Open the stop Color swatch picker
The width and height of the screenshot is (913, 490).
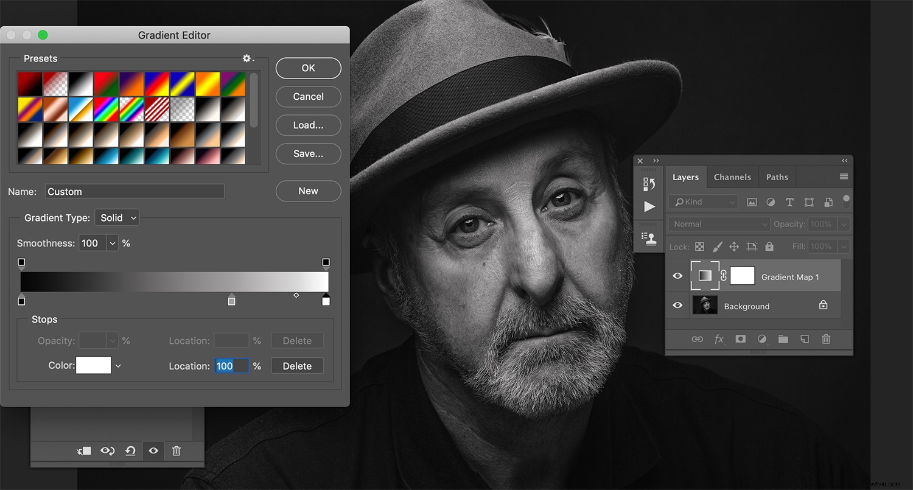[94, 365]
